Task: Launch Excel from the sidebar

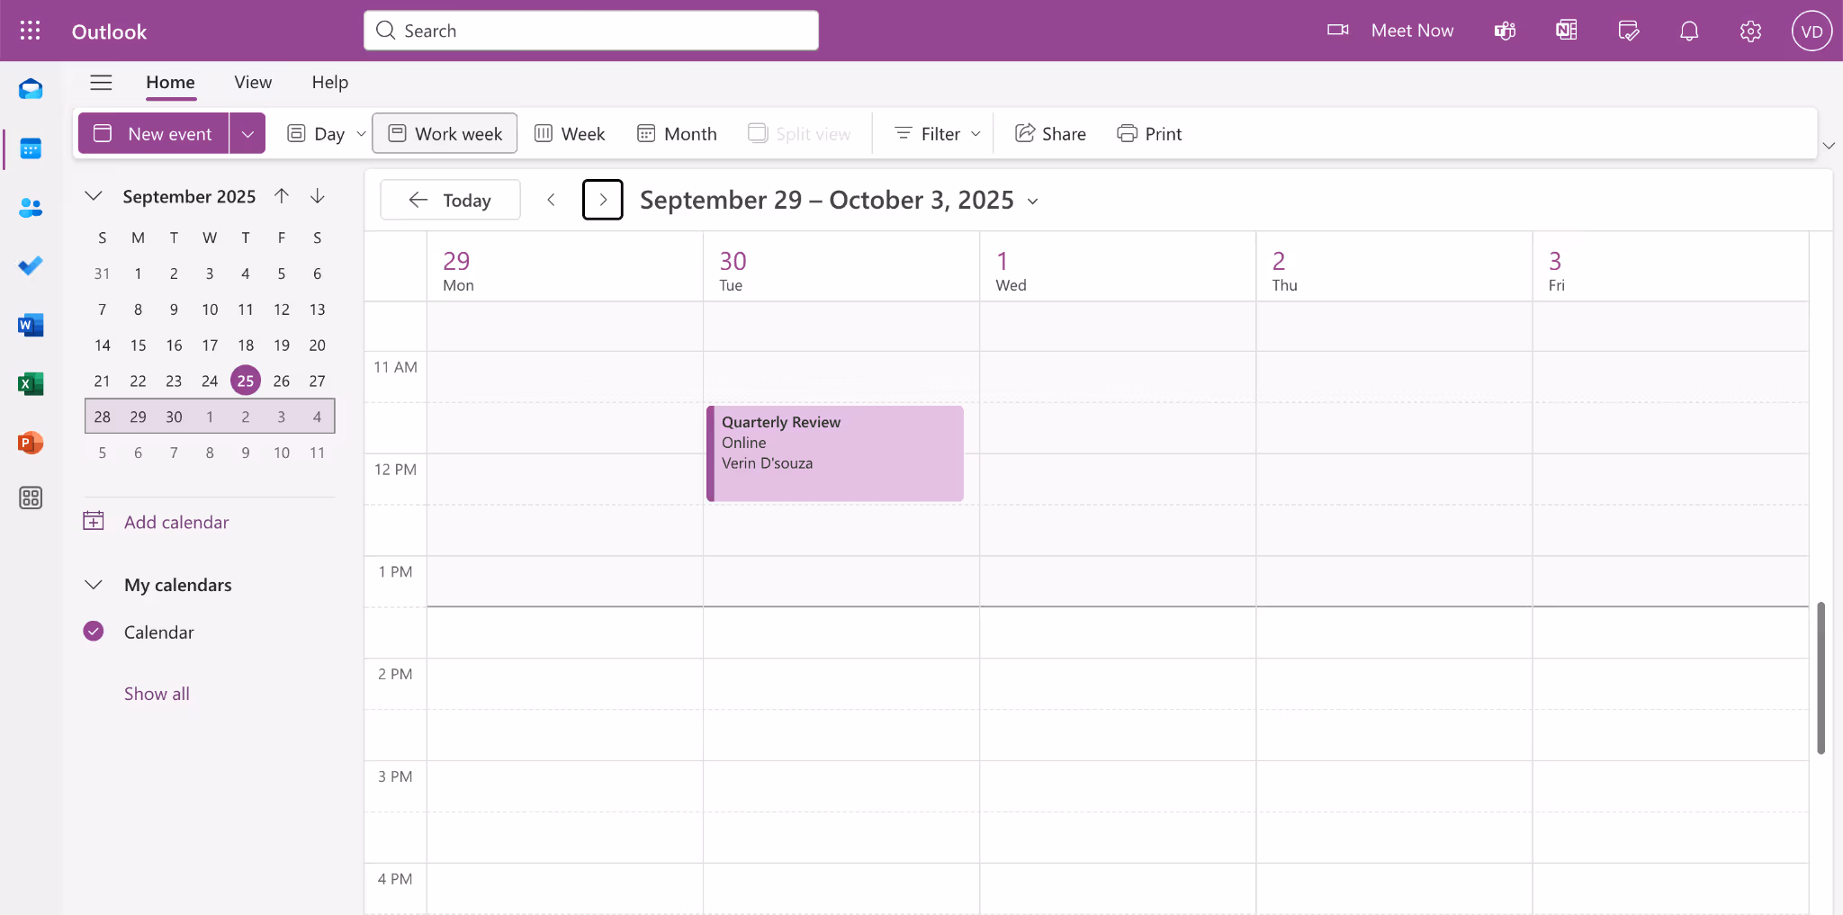Action: 30,384
